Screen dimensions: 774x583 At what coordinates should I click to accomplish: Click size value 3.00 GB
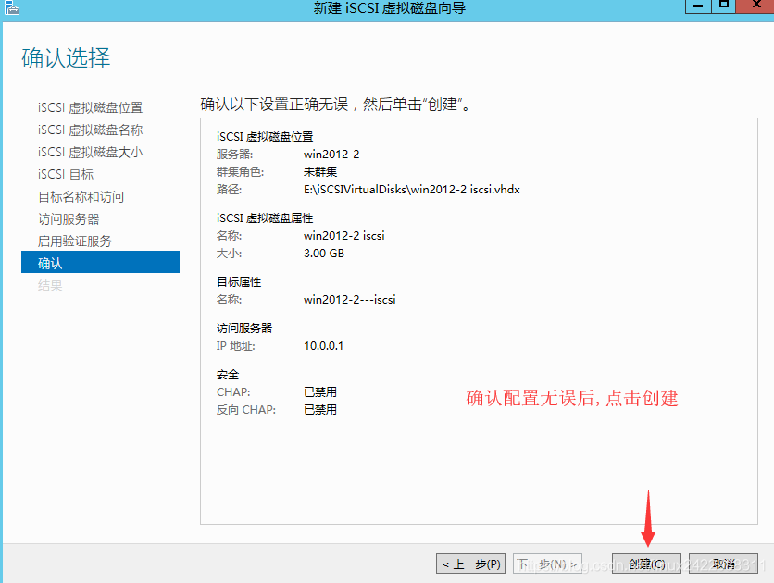pyautogui.click(x=324, y=253)
